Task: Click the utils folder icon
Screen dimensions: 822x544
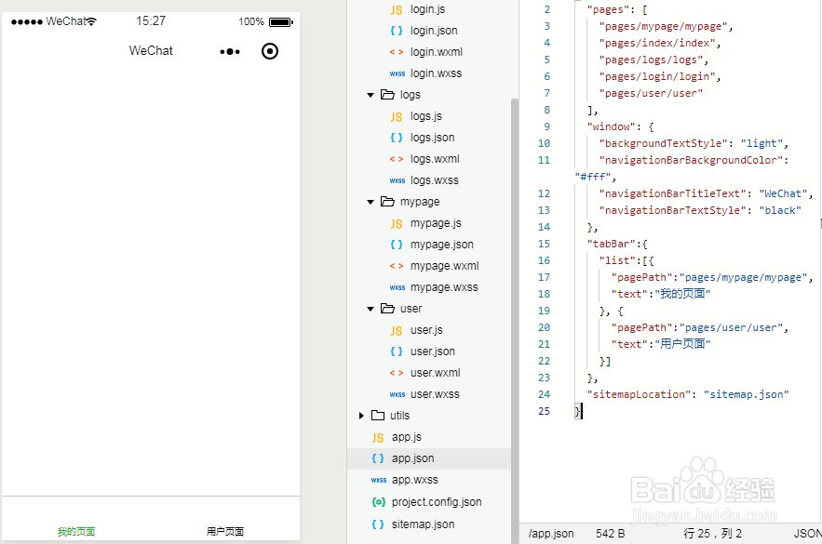Action: point(377,415)
